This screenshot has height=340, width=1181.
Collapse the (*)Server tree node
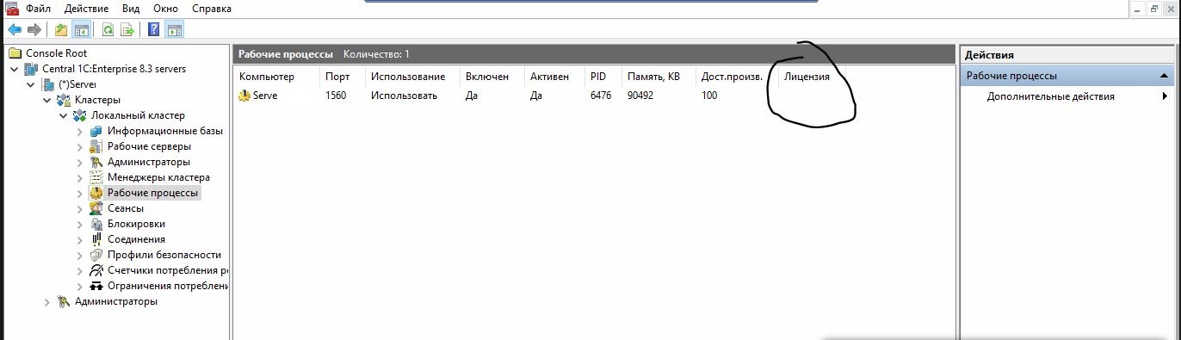tap(31, 84)
